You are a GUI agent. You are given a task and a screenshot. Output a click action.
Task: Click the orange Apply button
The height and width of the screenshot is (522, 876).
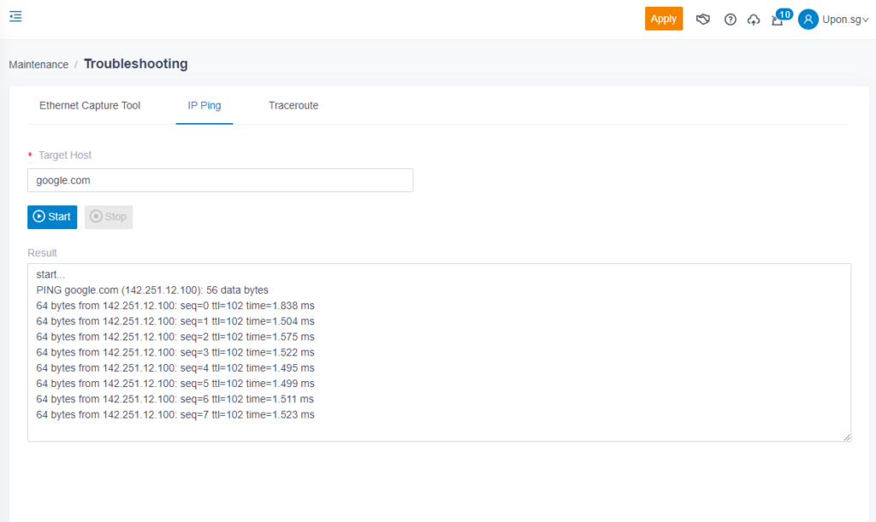(x=664, y=18)
